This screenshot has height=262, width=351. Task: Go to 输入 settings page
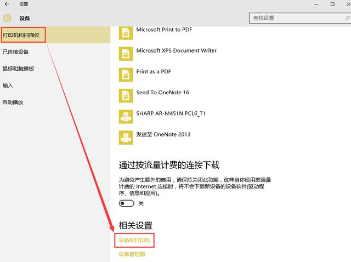8,86
